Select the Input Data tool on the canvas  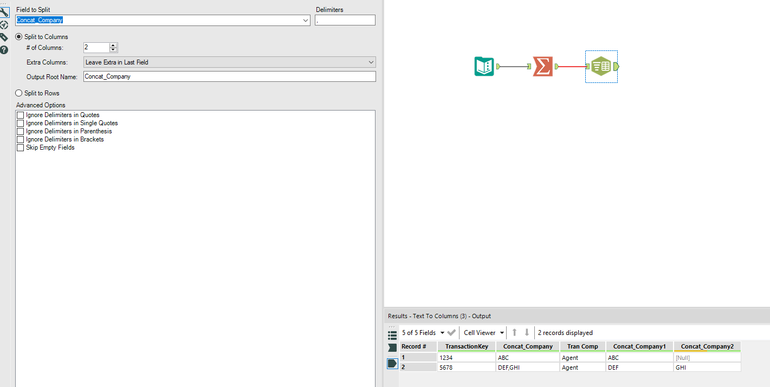(x=484, y=66)
